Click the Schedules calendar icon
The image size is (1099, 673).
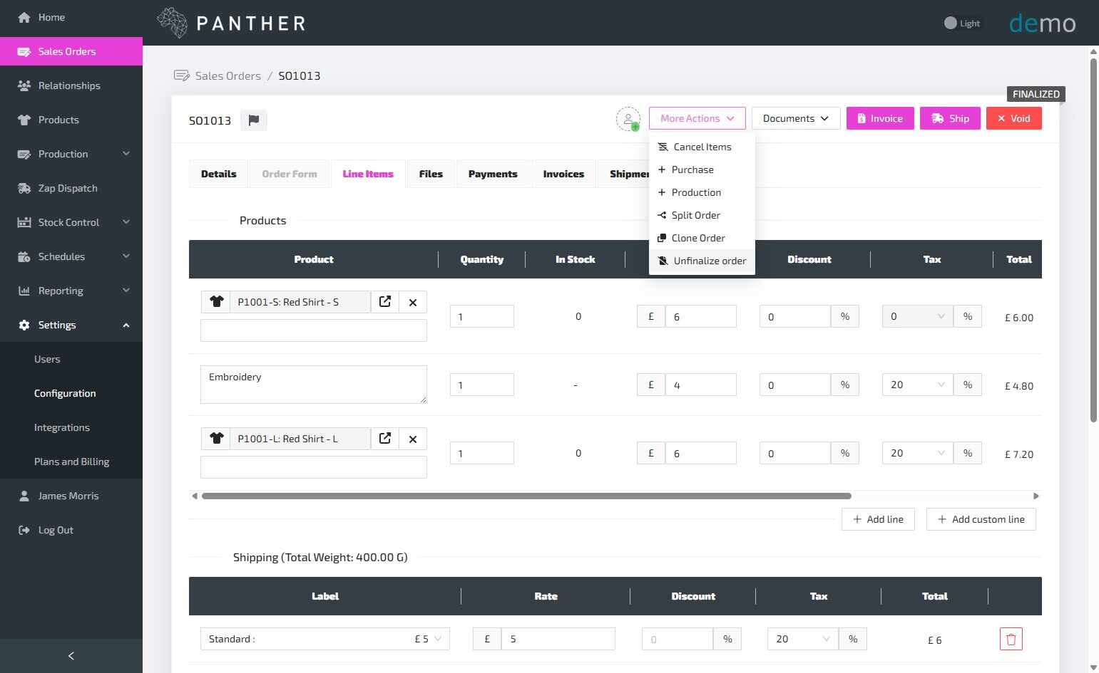coord(24,256)
